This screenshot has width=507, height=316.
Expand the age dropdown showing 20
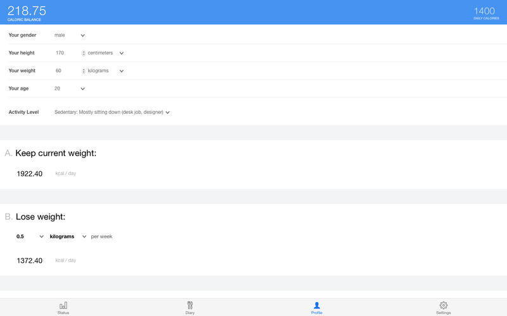(70, 88)
